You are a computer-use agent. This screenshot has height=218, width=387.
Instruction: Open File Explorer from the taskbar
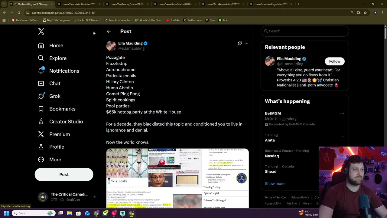point(70,213)
